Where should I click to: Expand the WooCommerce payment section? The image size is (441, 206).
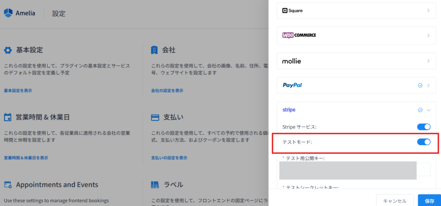pos(428,36)
